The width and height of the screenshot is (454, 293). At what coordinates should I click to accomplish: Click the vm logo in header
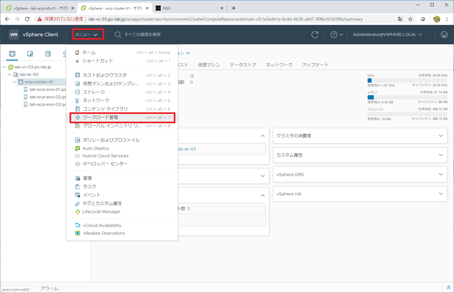(14, 34)
